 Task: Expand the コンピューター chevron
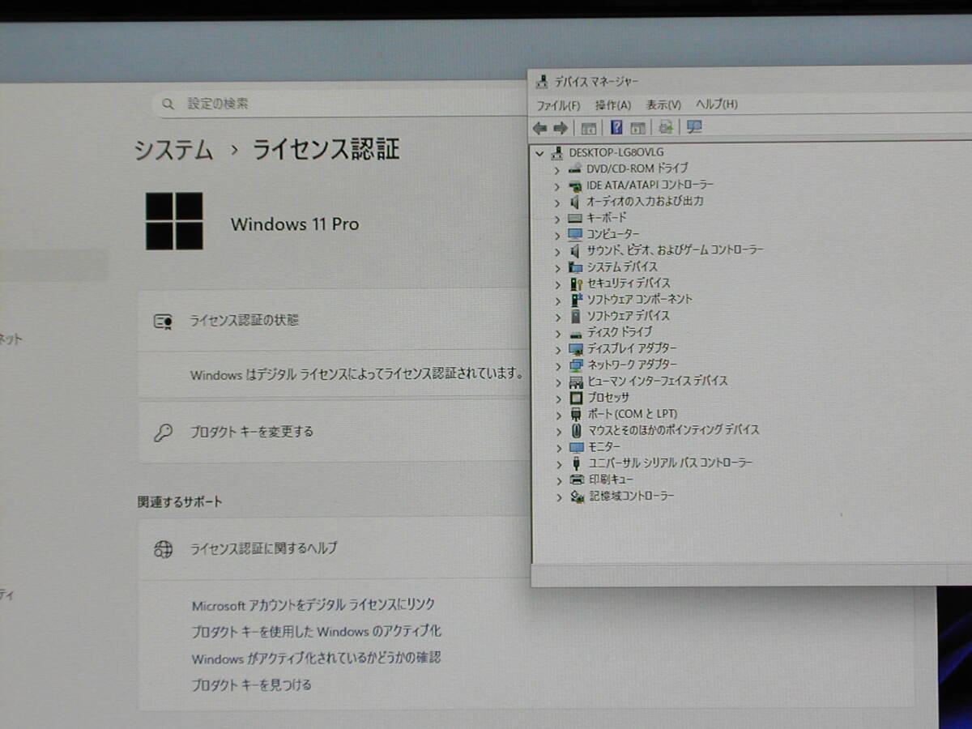coord(556,235)
